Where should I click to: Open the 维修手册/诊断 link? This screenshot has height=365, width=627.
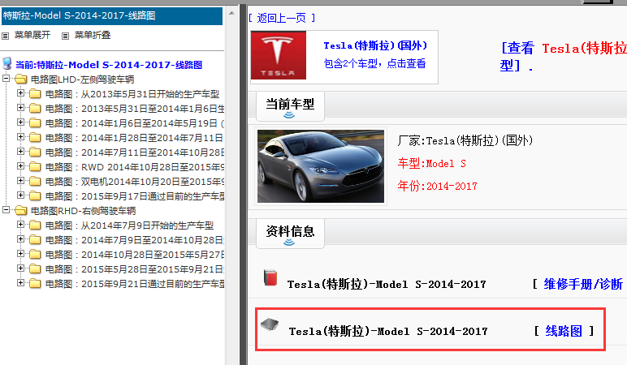(x=583, y=284)
